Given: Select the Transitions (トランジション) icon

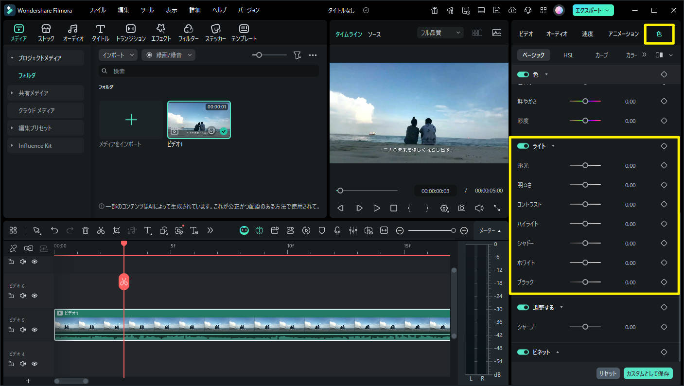Looking at the screenshot, I should (131, 29).
